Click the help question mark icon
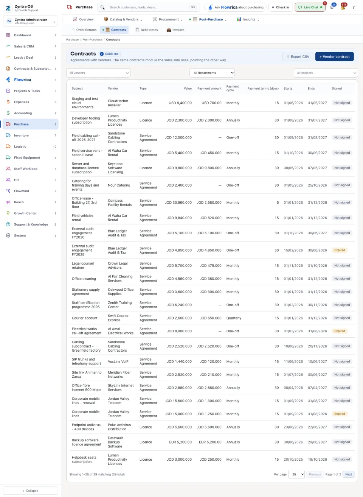 354,7
